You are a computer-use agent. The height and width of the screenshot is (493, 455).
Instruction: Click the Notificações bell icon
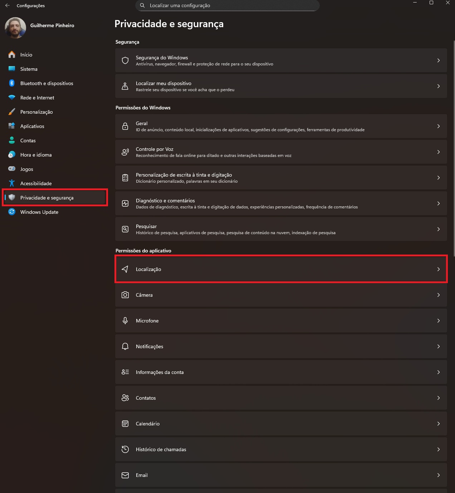click(125, 346)
